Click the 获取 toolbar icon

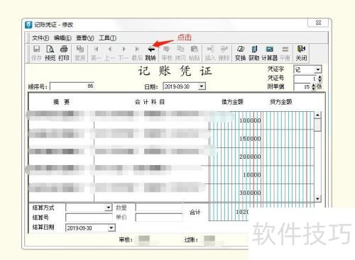click(254, 53)
